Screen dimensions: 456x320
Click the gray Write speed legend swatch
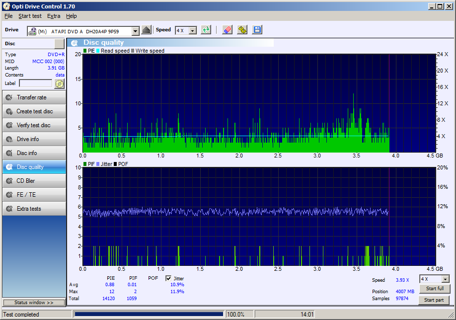[x=133, y=51]
